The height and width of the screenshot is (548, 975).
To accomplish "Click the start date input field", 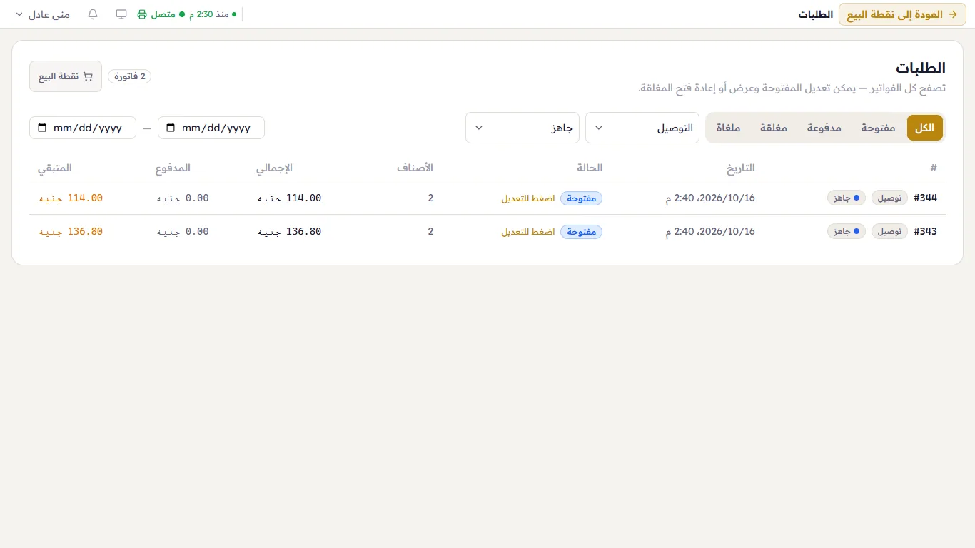I will [211, 128].
